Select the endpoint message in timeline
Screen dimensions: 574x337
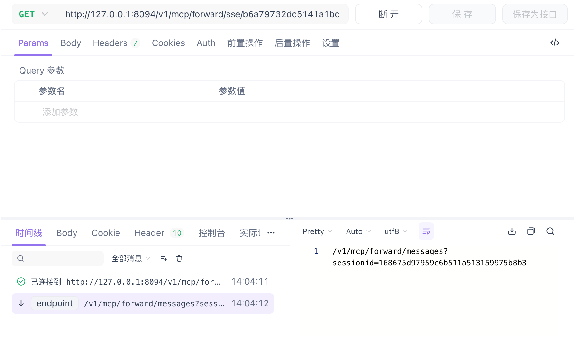pyautogui.click(x=143, y=303)
